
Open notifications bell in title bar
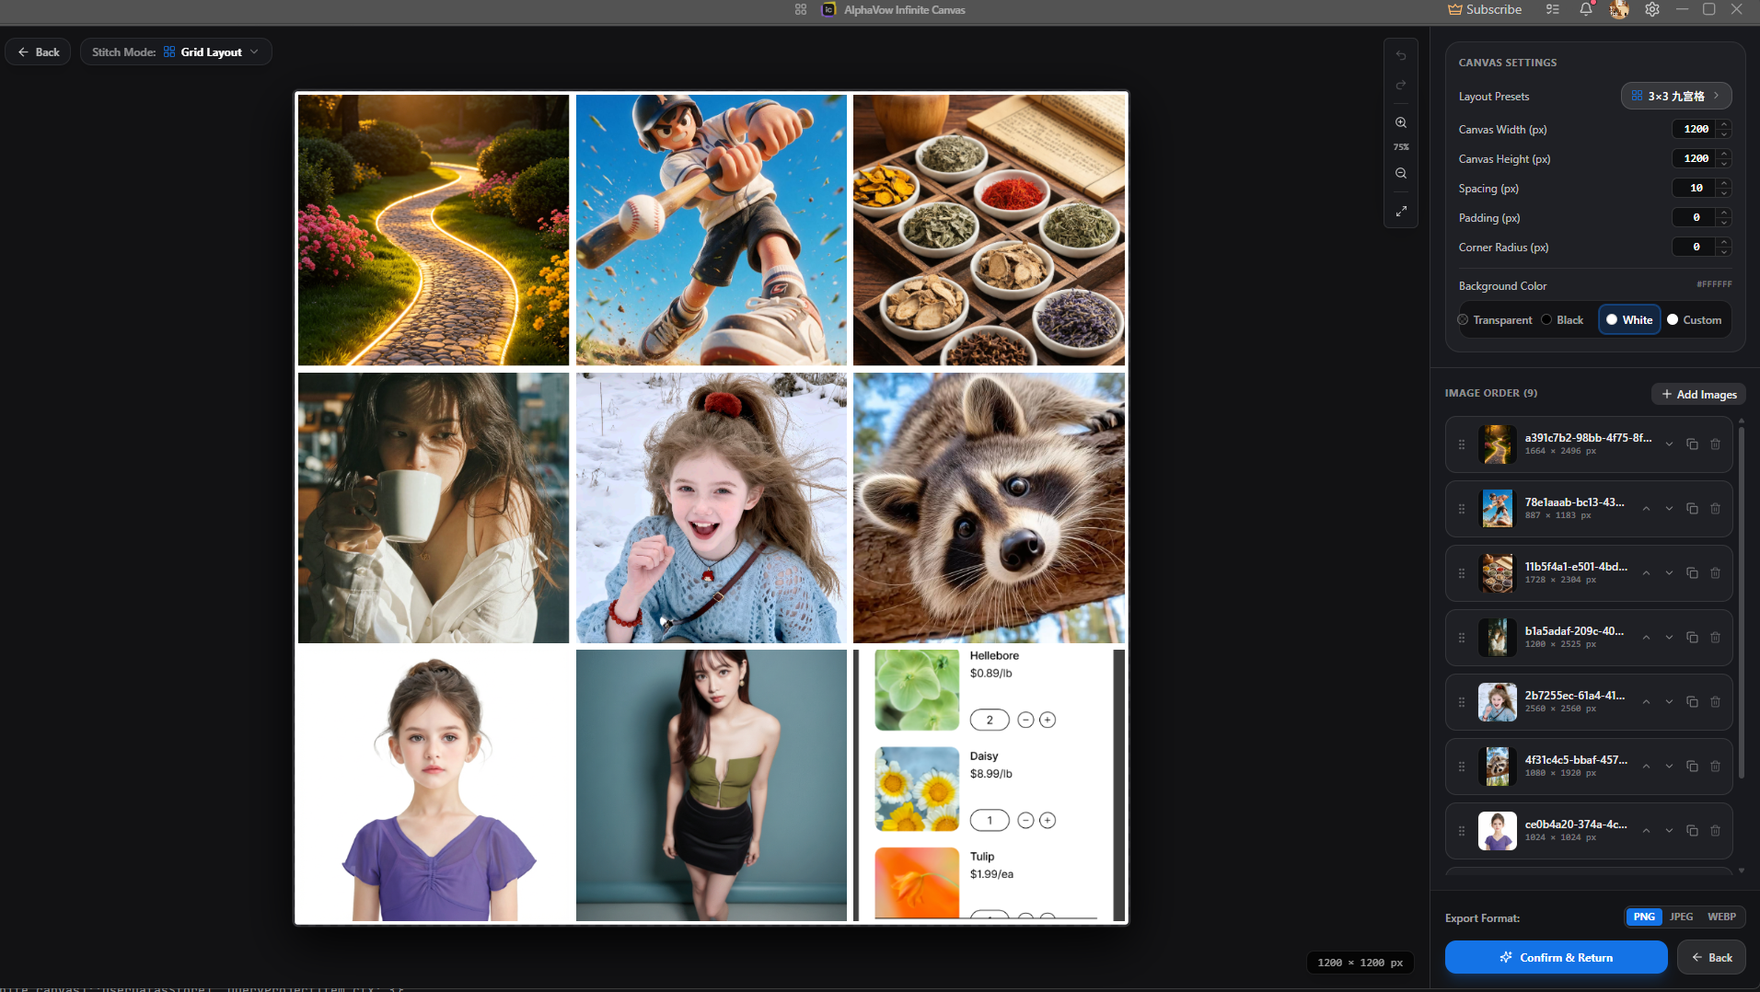1586,9
